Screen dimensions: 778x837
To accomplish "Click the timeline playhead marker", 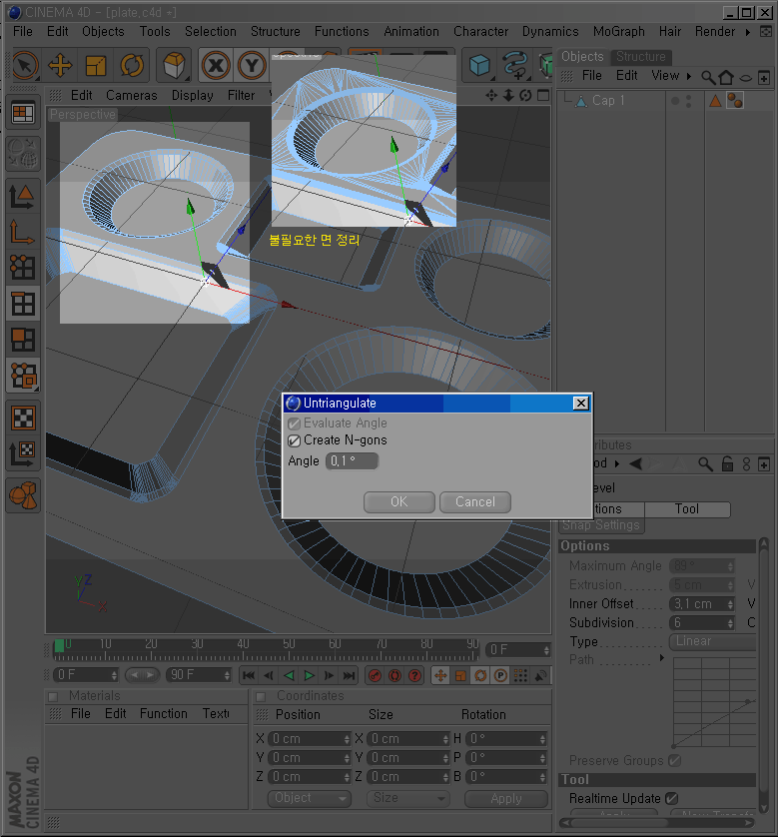I will tap(59, 646).
